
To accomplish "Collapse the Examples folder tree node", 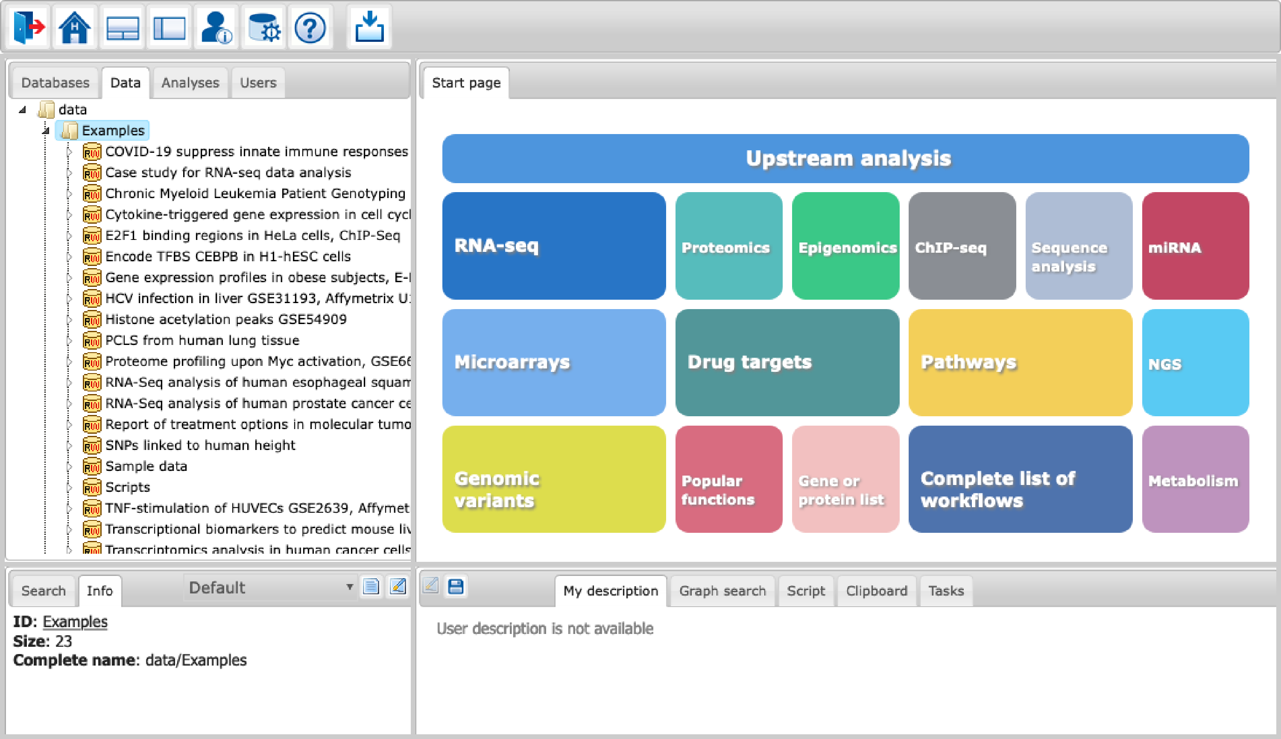I will [46, 131].
